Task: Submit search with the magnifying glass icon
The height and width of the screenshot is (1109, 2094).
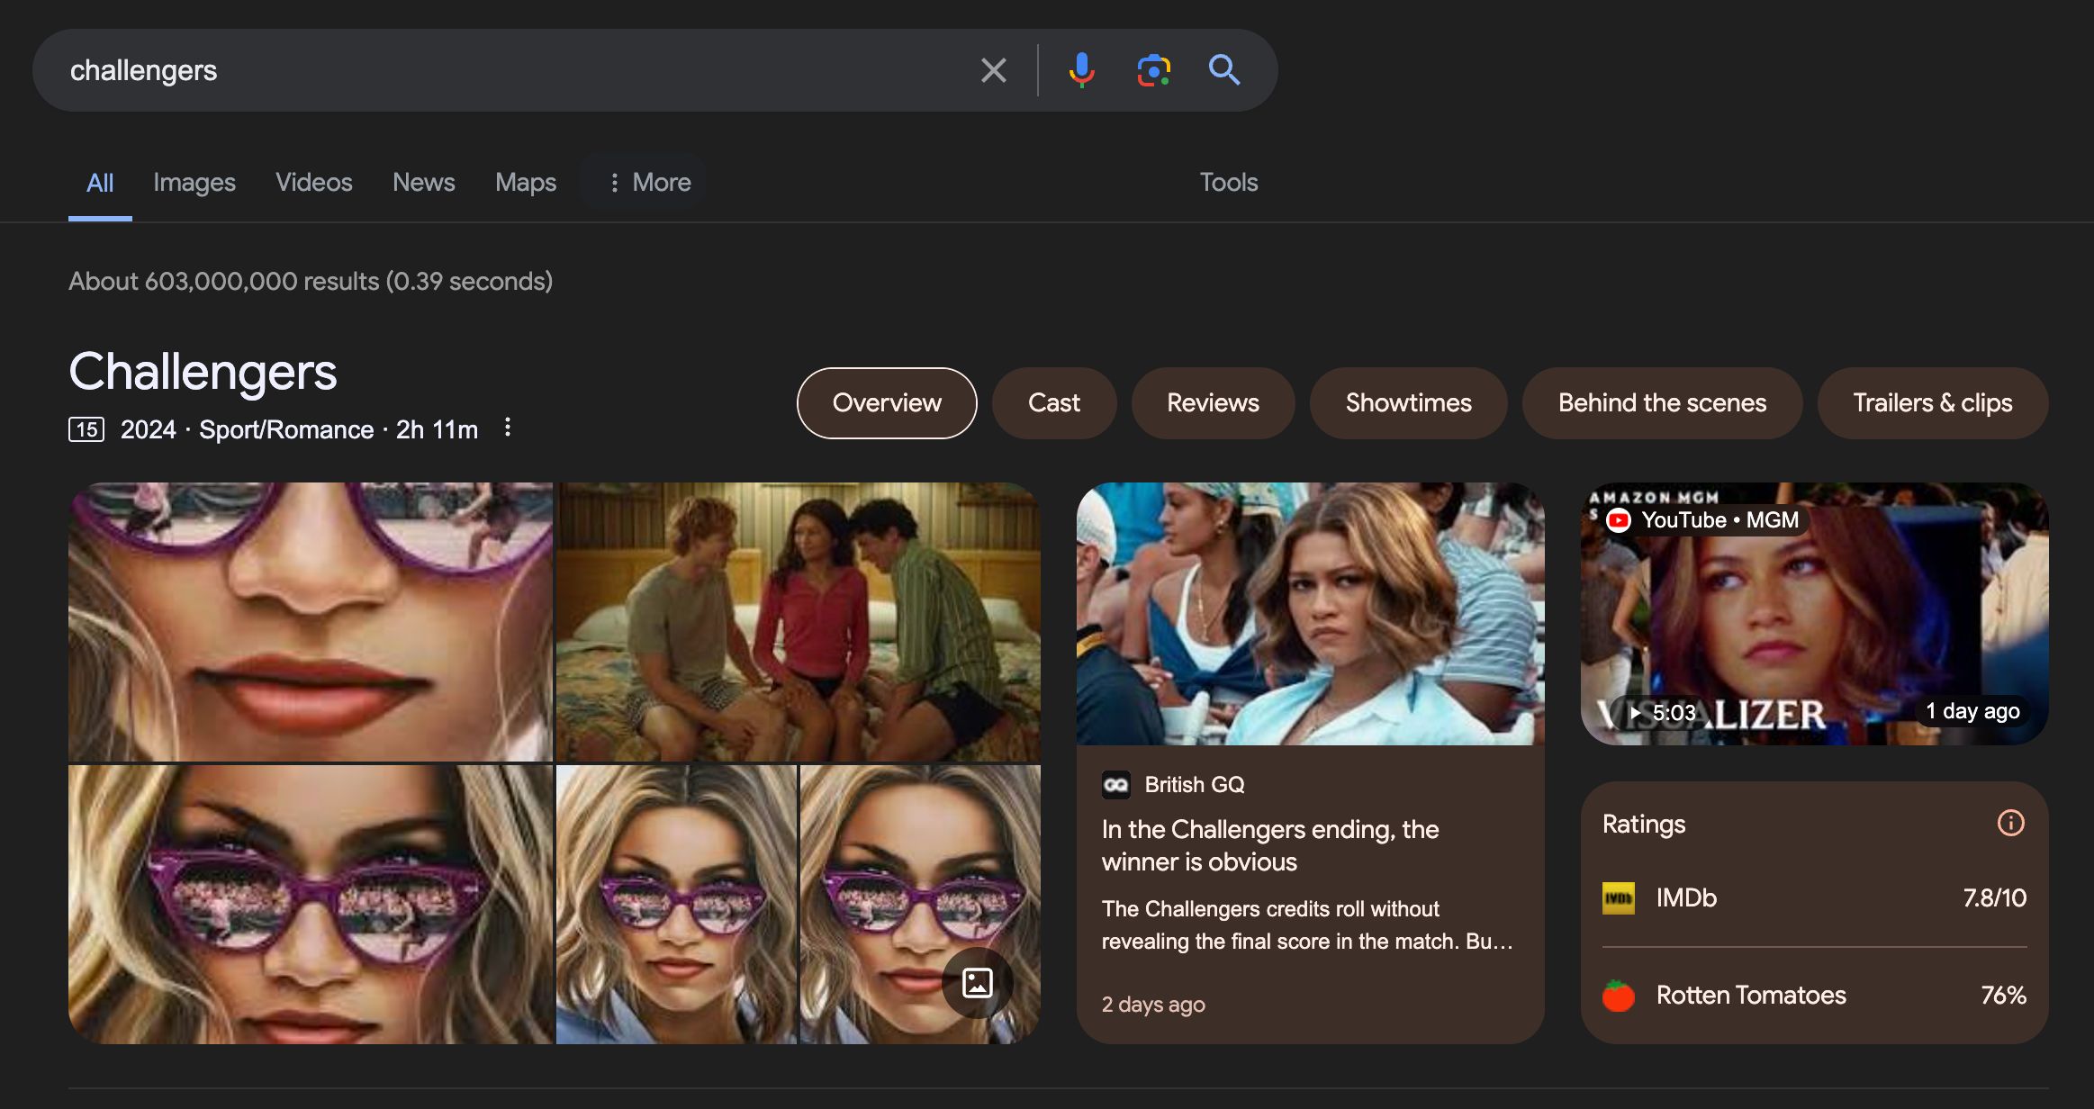Action: pyautogui.click(x=1224, y=70)
